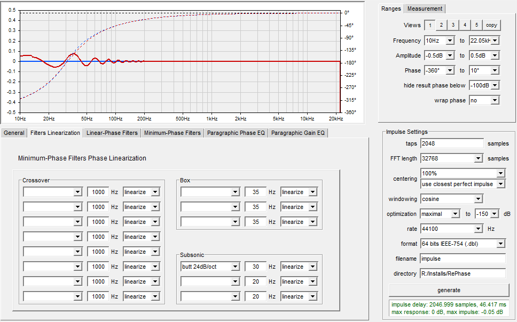Click last Subsonic 20 Hz frequency field
517x322 pixels.
pos(255,296)
